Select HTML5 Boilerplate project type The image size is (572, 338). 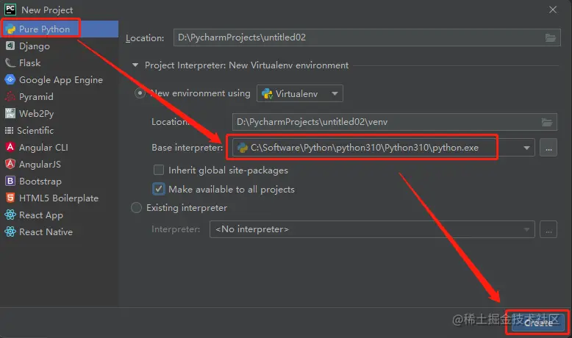click(x=60, y=198)
